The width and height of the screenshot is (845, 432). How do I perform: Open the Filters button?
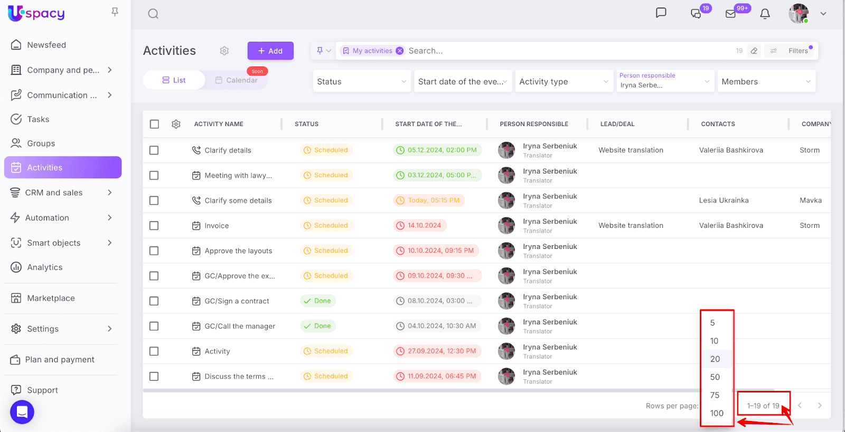(x=797, y=51)
